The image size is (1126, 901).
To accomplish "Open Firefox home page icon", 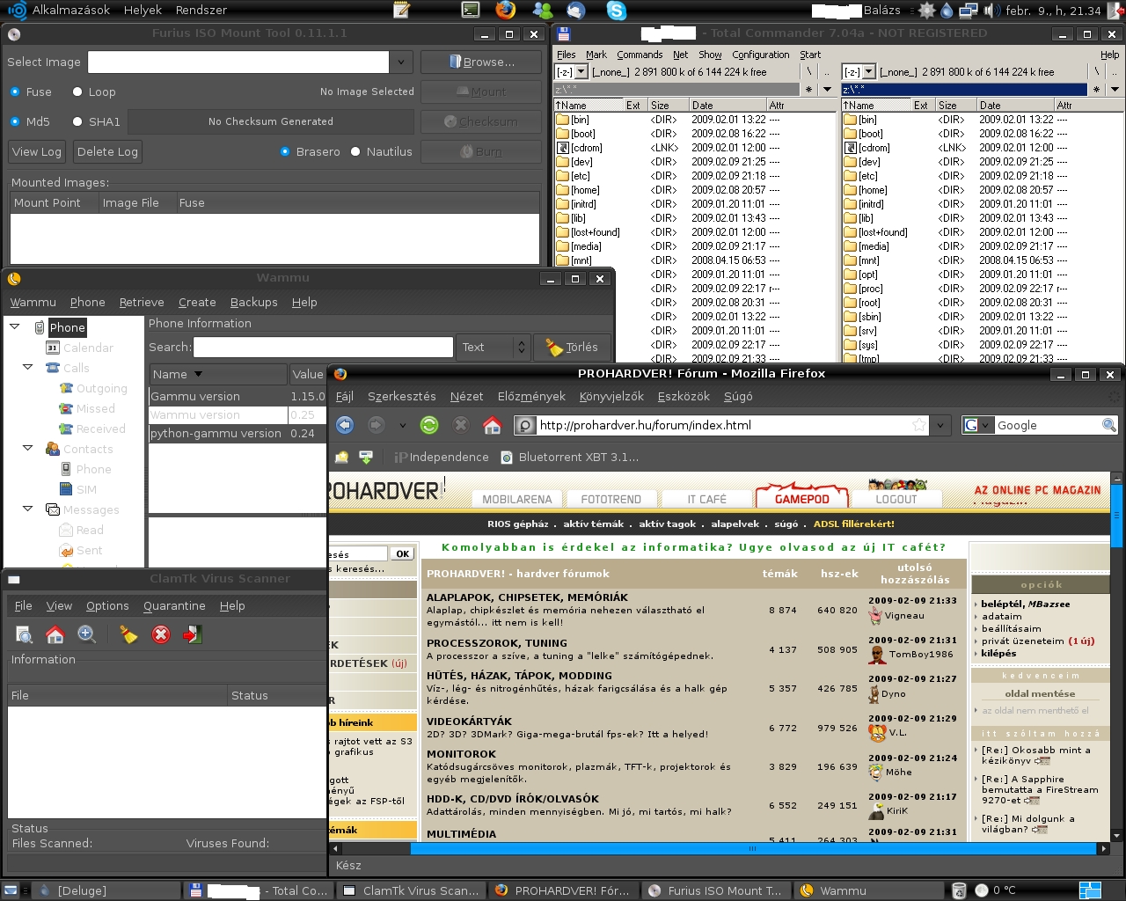I will [x=492, y=425].
